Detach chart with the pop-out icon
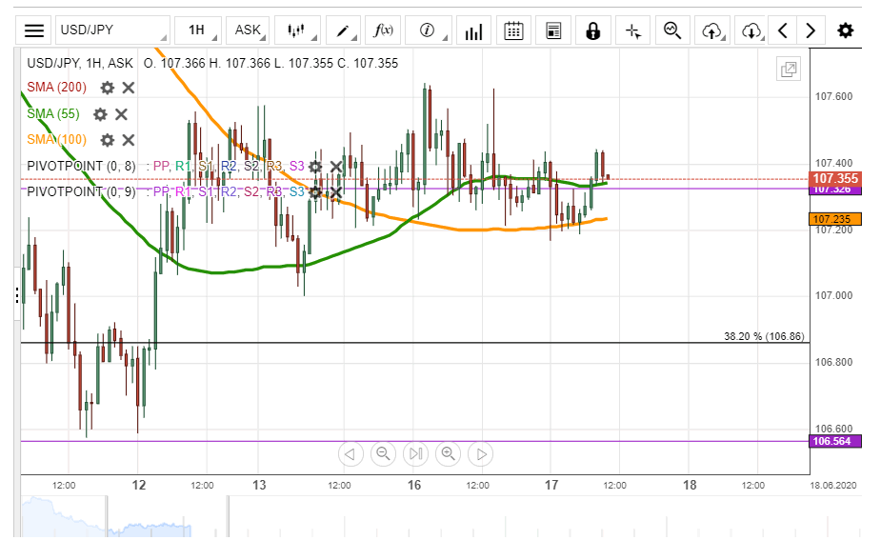Viewport: 881px width, 540px height. tap(790, 69)
